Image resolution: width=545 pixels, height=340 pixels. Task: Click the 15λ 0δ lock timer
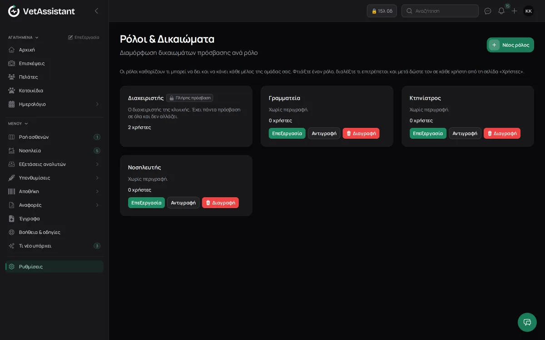(382, 11)
